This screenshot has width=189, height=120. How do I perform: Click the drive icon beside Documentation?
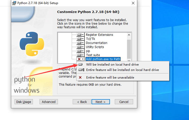[x=80, y=43]
